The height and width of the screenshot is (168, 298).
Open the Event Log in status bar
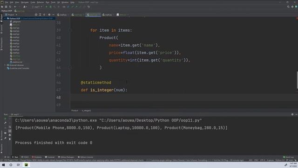289,157
